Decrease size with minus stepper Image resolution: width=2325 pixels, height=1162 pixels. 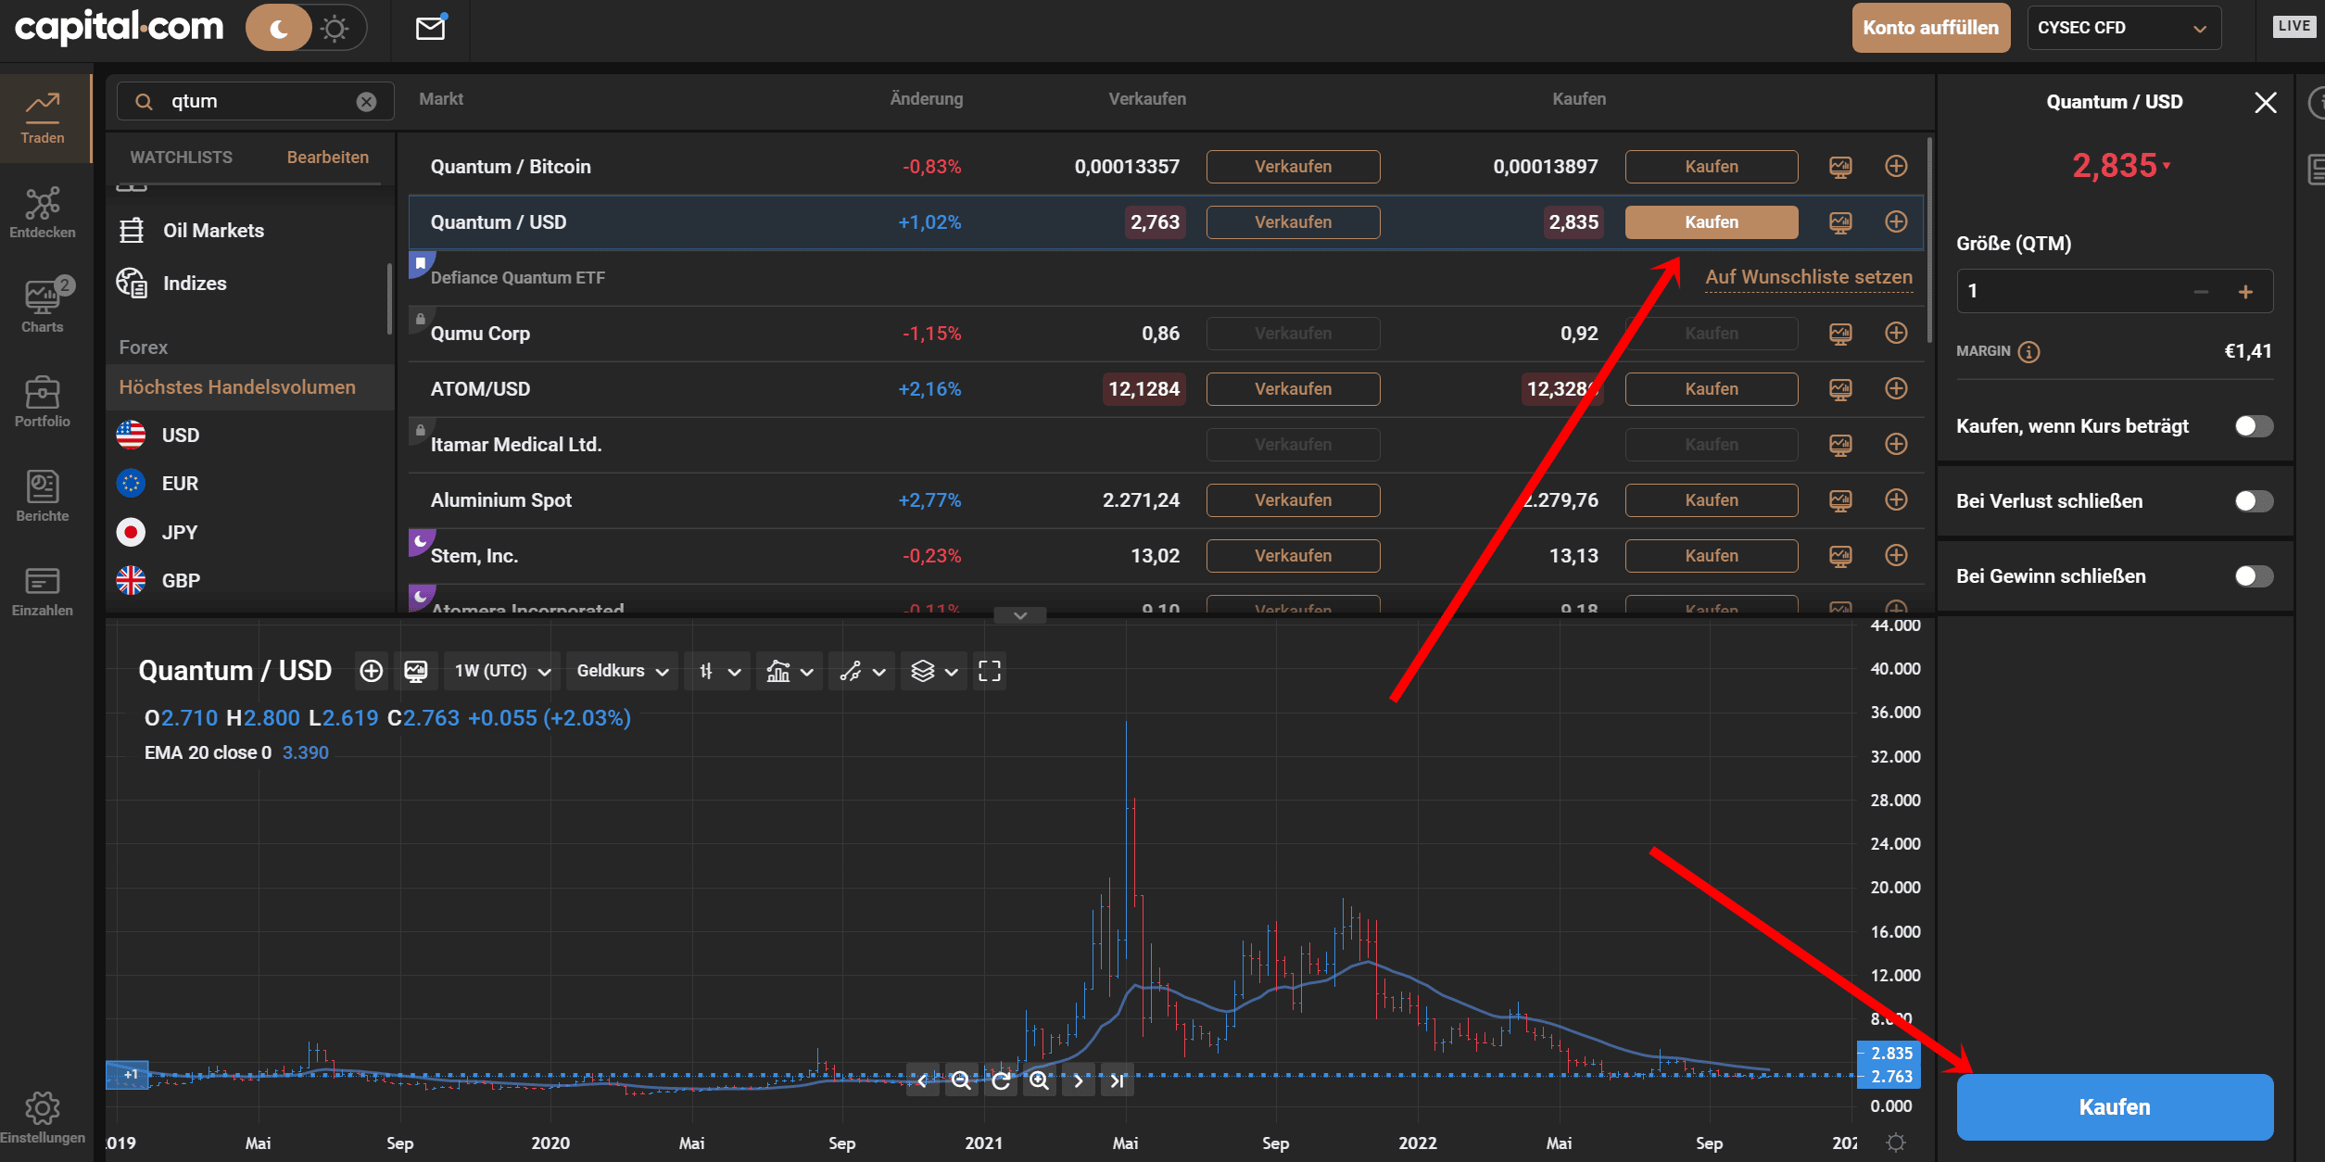pos(2201,292)
